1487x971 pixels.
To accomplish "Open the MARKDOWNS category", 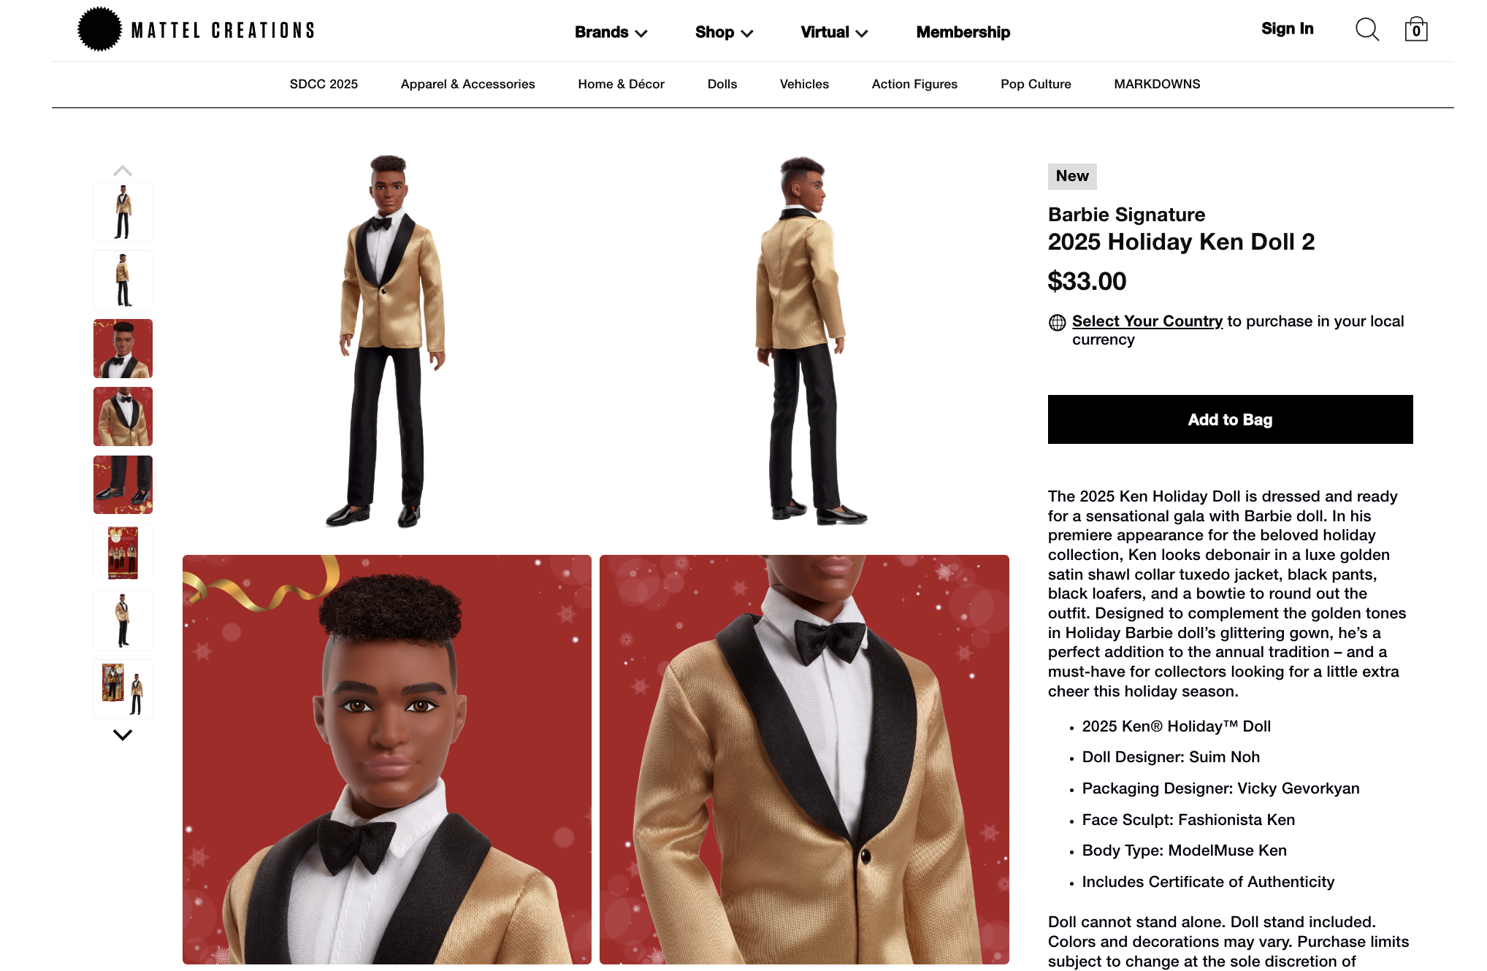I will 1157,84.
